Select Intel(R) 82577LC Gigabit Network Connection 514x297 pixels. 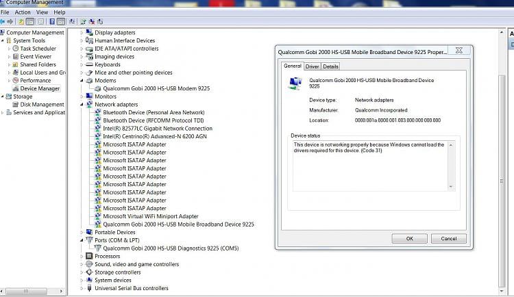click(158, 129)
